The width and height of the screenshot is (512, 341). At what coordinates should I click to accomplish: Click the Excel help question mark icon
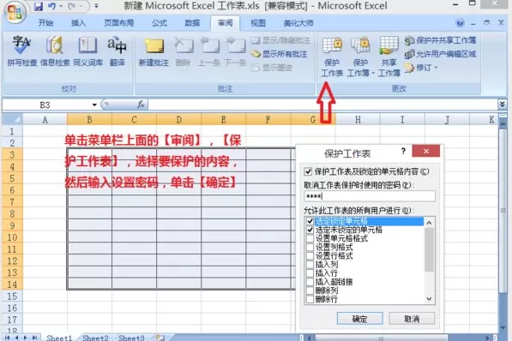pos(460,23)
